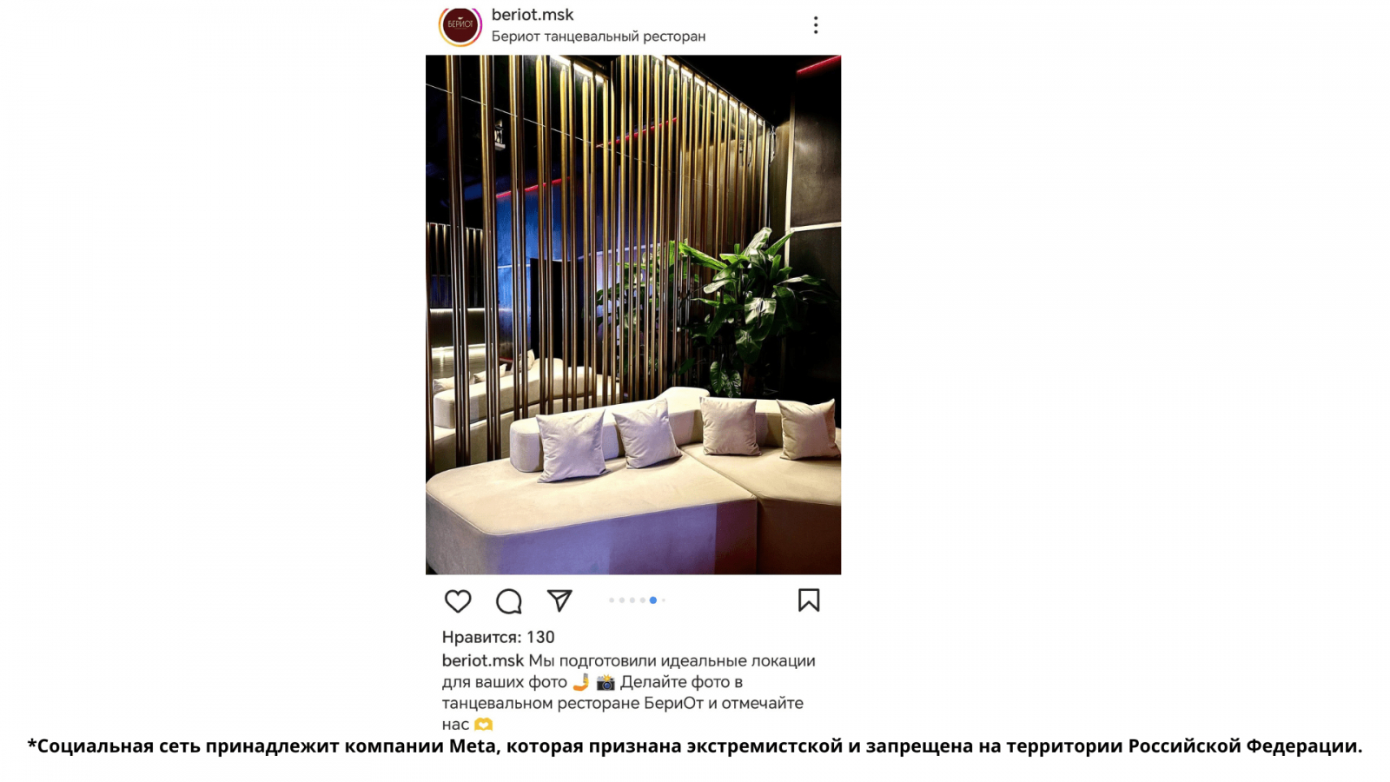
Task: Go to last small carousel dot
Action: [664, 600]
